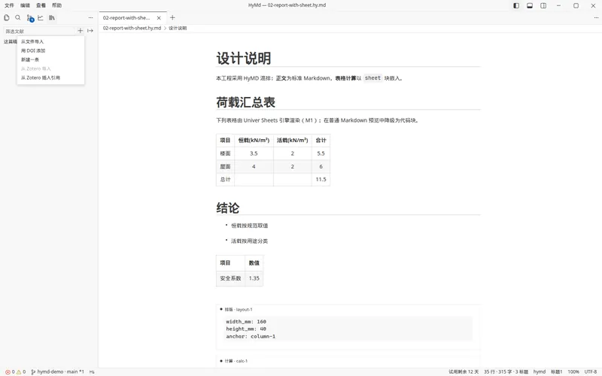This screenshot has width=602, height=376.
Task: Click 试用剩余 12 天 in status bar
Action: click(464, 371)
